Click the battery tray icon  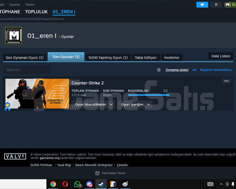[x=210, y=184]
